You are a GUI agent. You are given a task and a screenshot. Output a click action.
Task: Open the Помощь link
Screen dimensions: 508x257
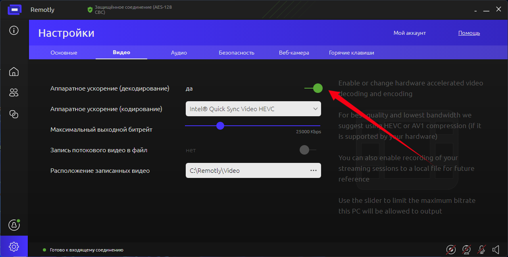point(469,33)
